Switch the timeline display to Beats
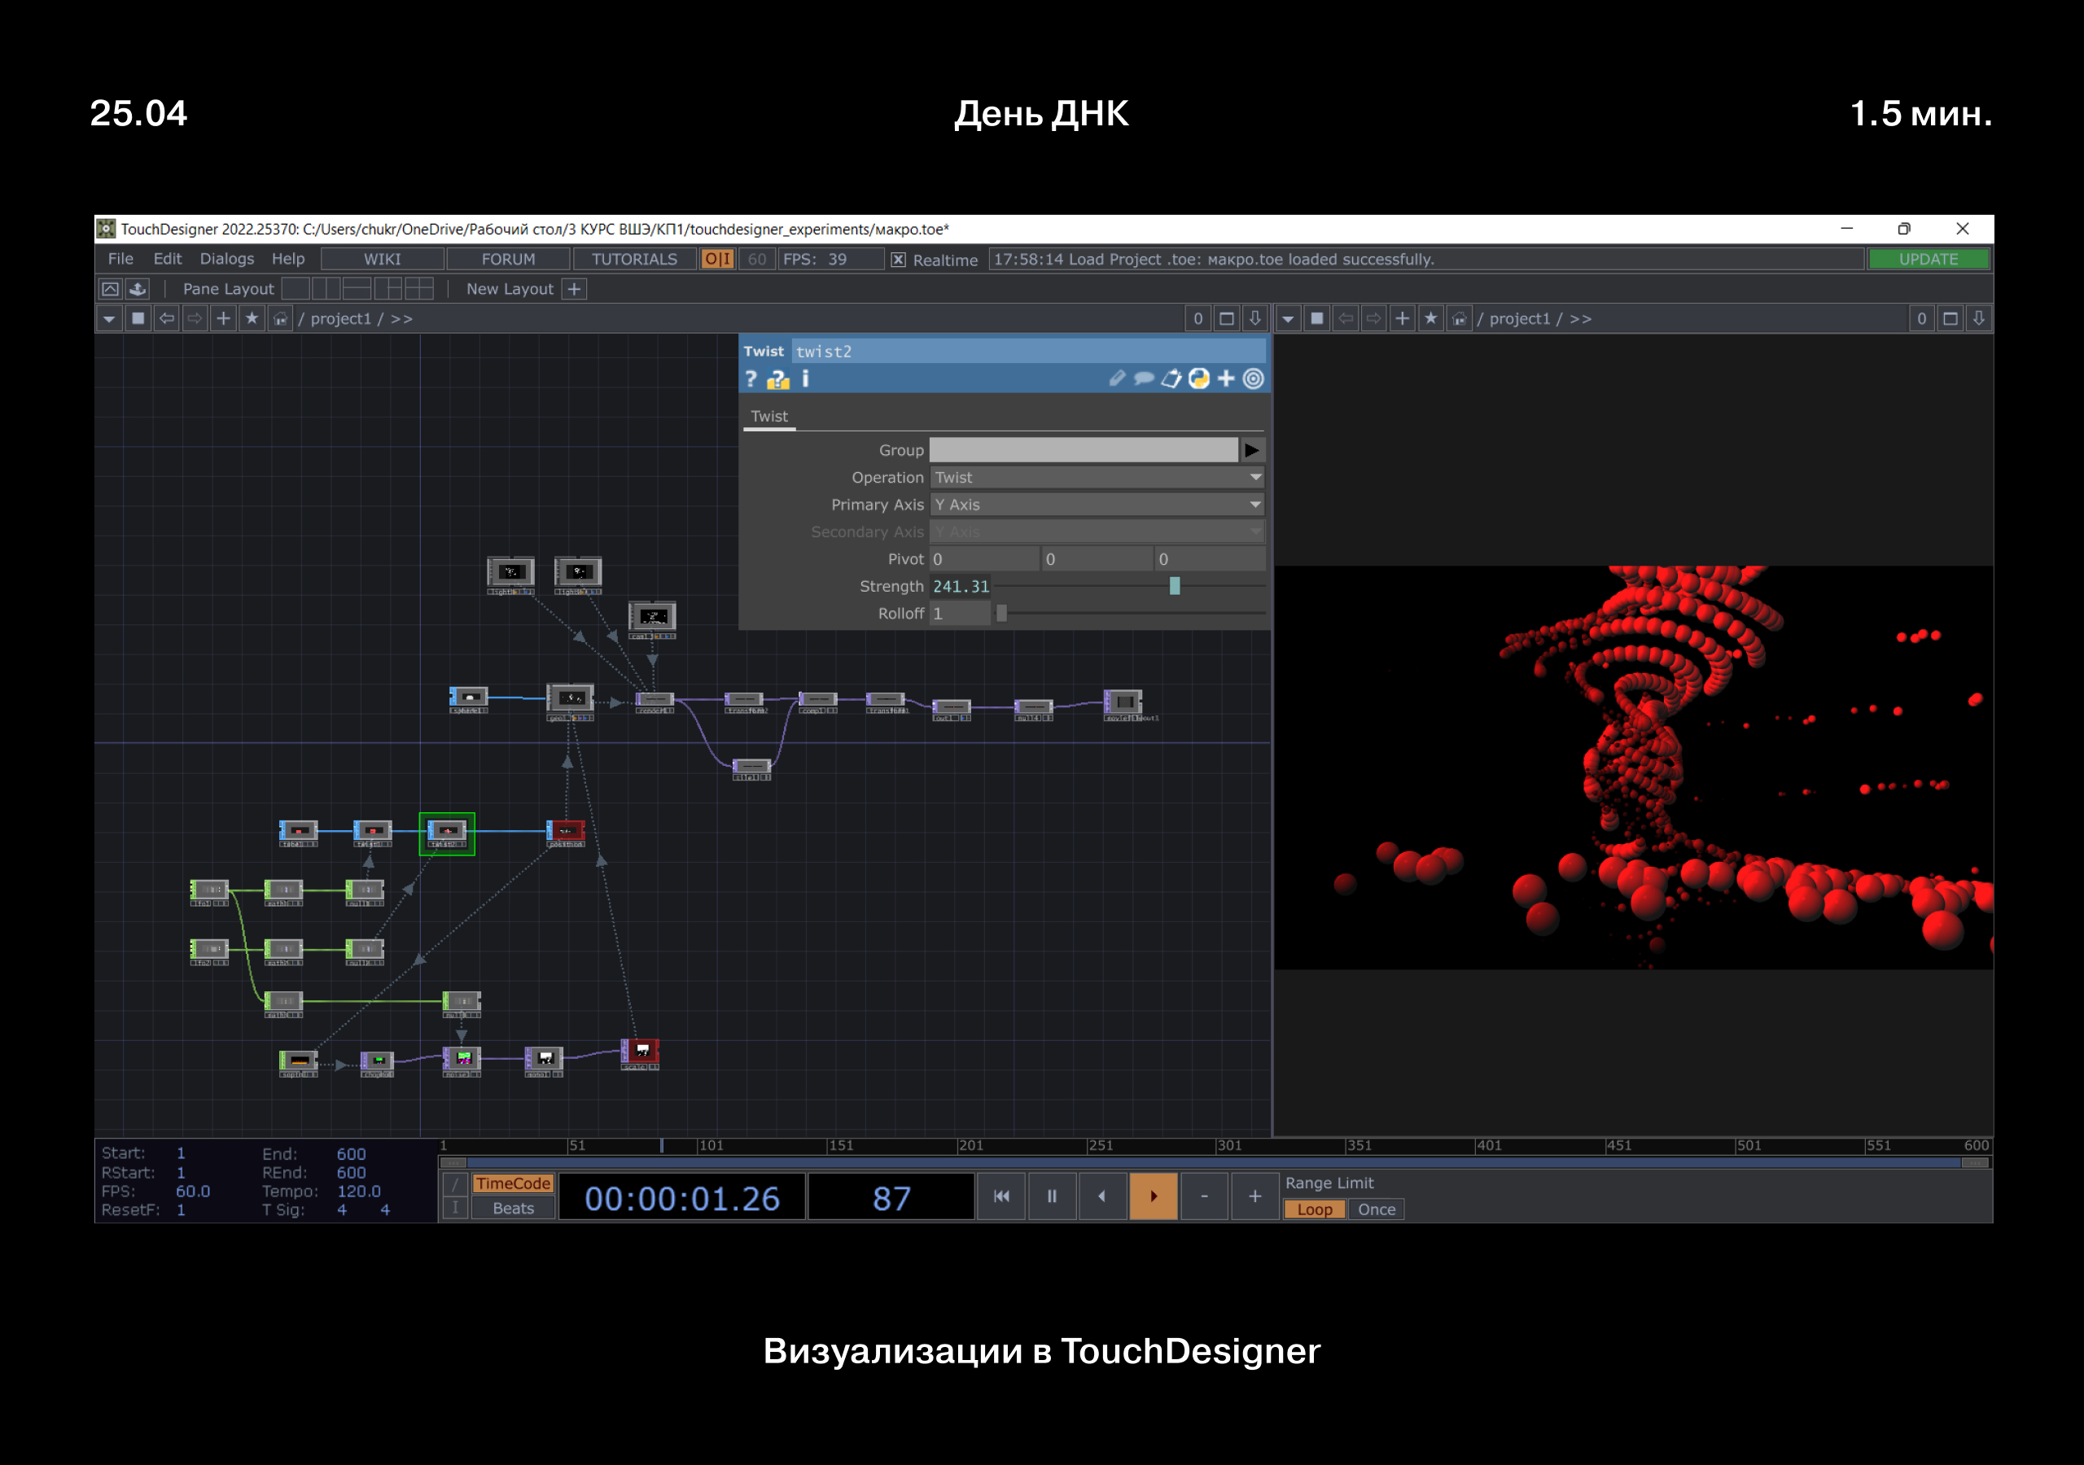2084x1465 pixels. 513,1208
